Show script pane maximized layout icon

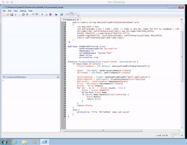pyautogui.click(x=75, y=15)
